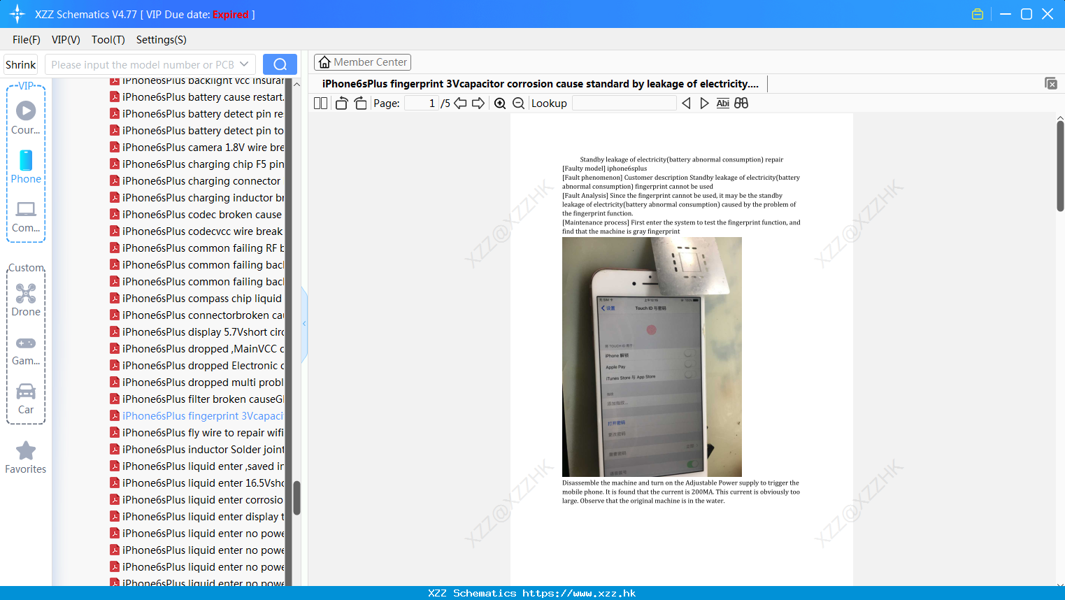Open iPhone6sPlus dropped Electronic item

(197, 366)
